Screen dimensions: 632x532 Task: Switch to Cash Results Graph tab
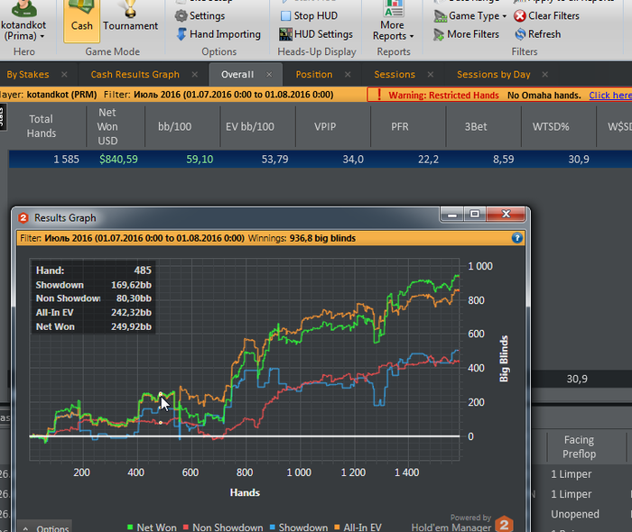pos(135,75)
